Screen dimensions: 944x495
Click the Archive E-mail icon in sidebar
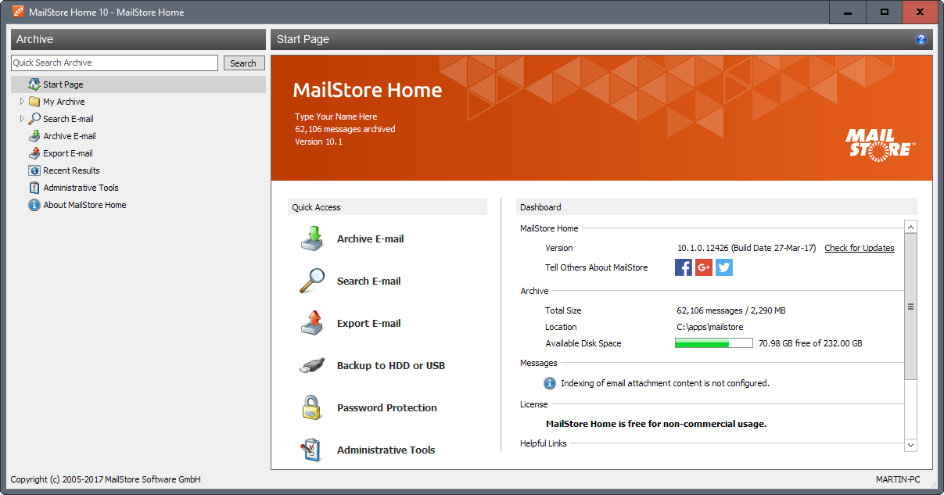pyautogui.click(x=34, y=136)
